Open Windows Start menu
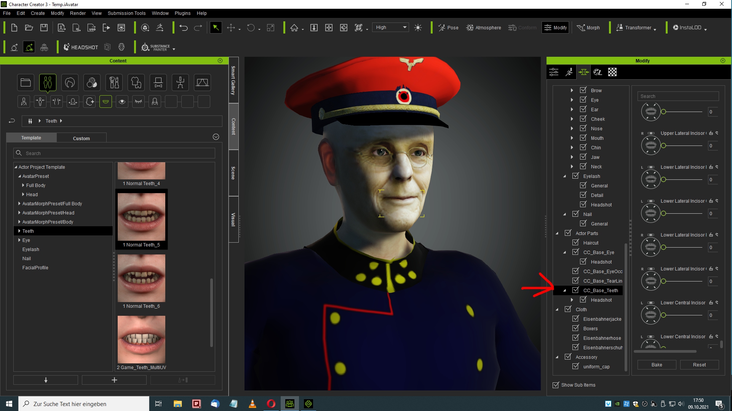Viewport: 732px width, 411px height. pos(9,404)
